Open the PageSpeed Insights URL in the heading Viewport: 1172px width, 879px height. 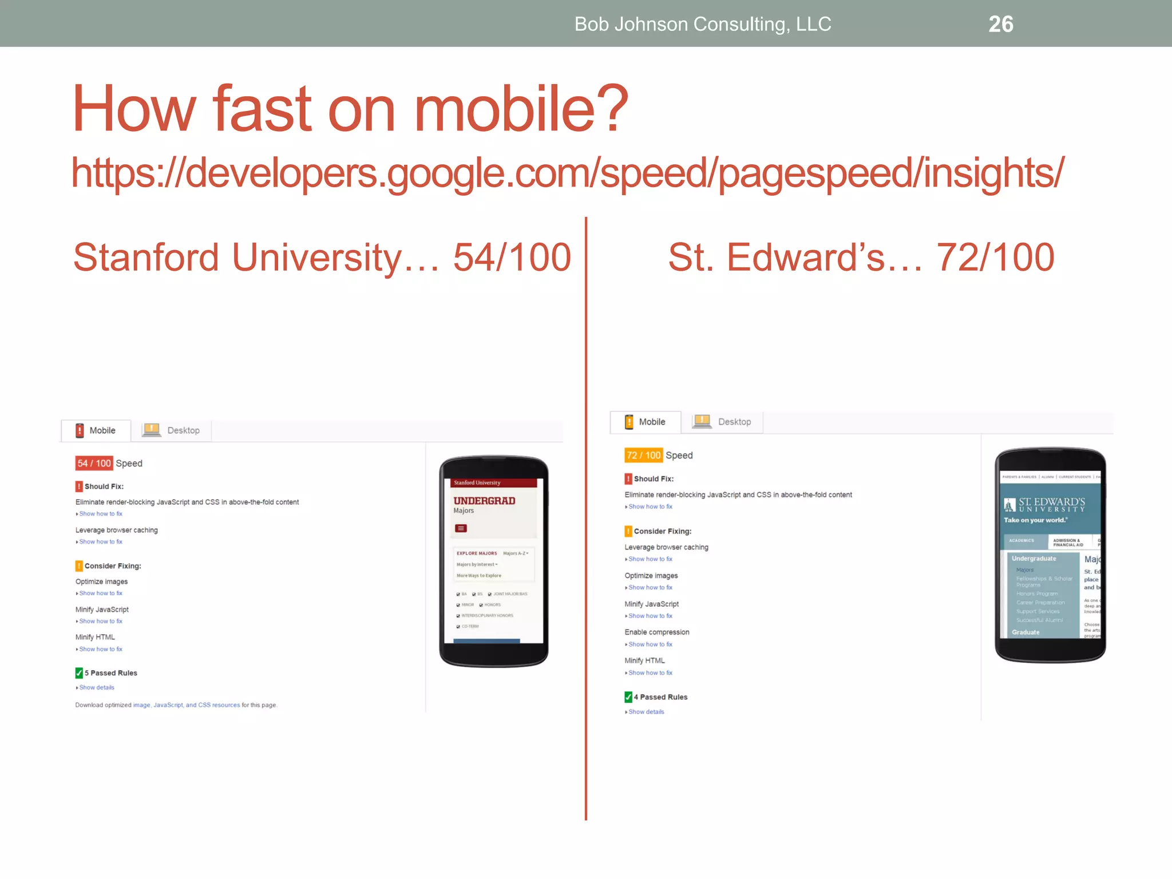(567, 172)
